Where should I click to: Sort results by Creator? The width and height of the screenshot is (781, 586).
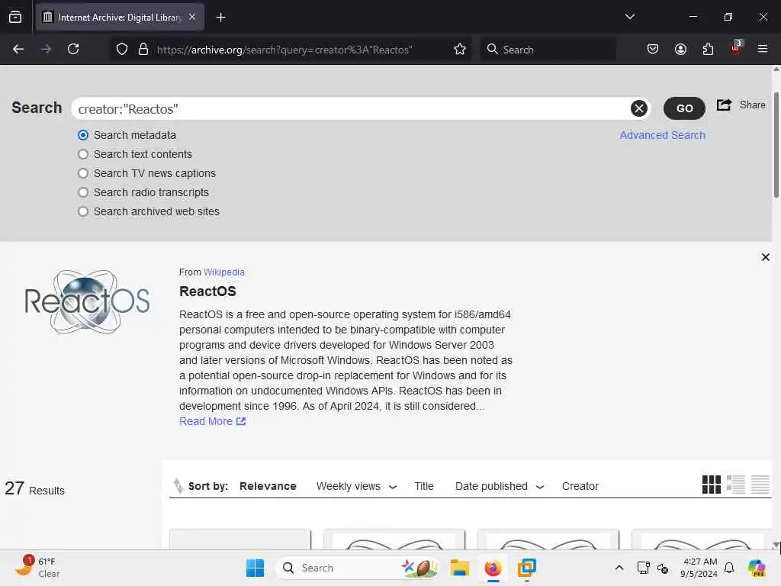(x=580, y=486)
